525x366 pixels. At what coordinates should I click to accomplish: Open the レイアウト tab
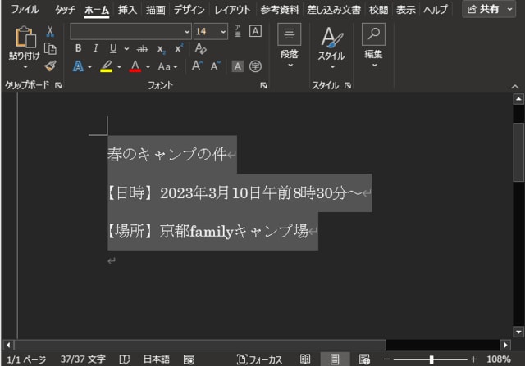[233, 10]
